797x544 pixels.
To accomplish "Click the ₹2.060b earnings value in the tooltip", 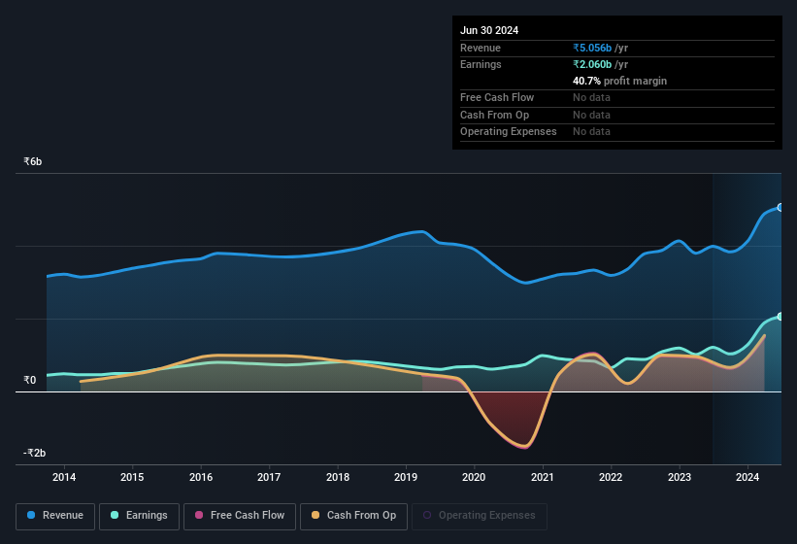I will point(592,64).
